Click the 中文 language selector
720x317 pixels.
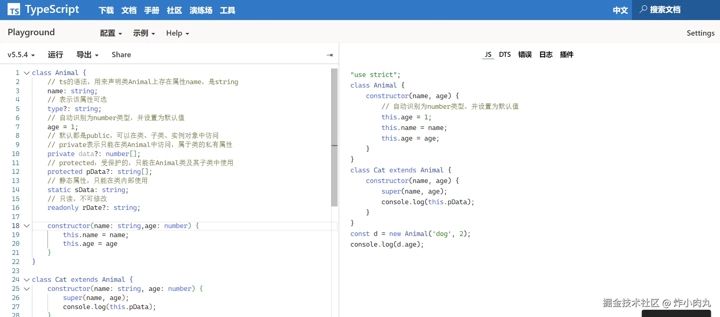620,10
